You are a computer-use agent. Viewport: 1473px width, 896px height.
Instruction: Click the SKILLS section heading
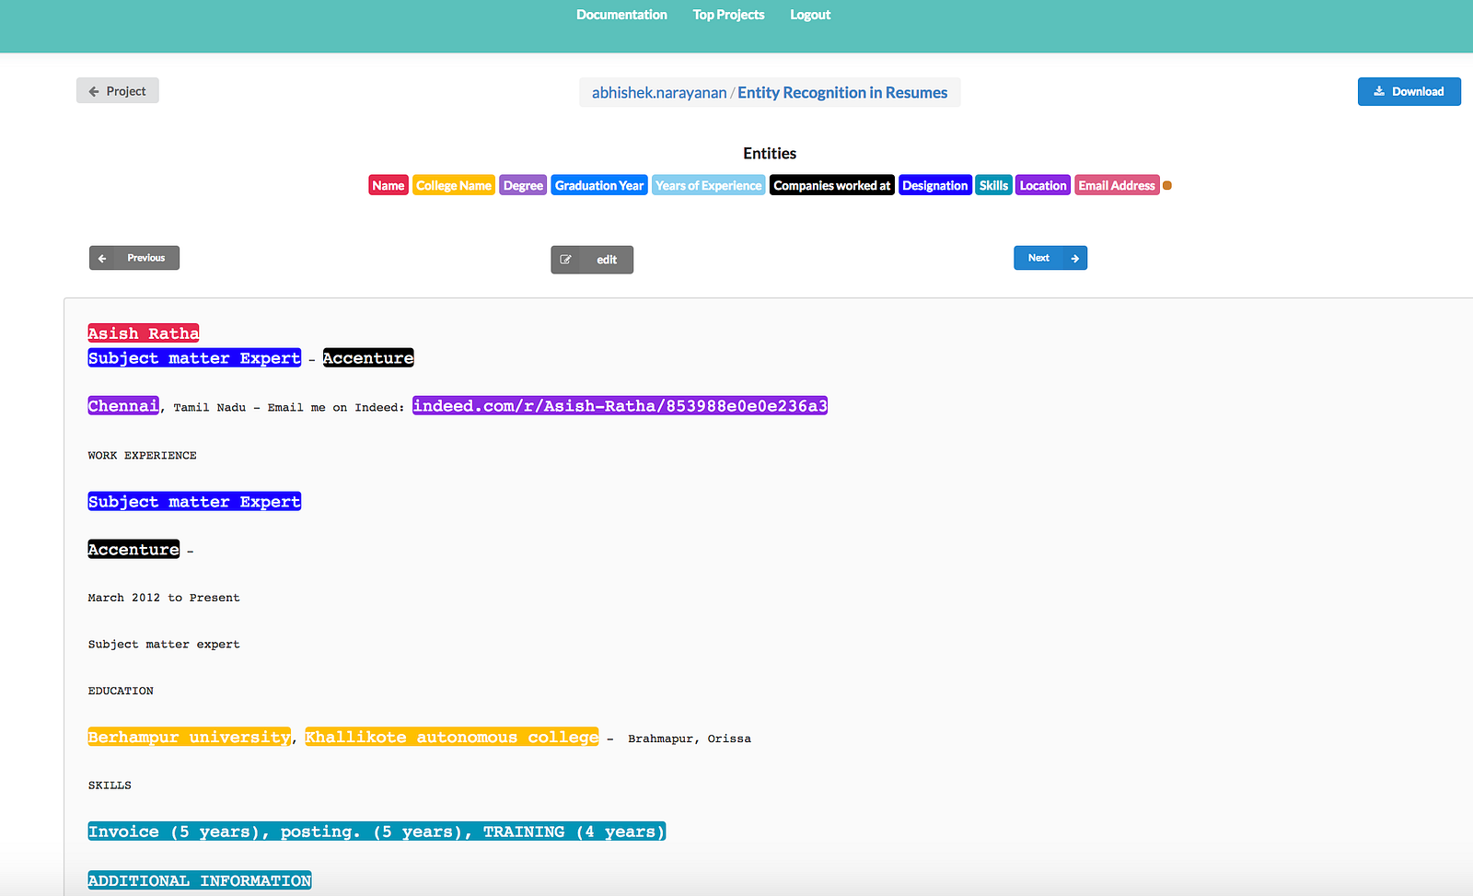[x=110, y=785]
